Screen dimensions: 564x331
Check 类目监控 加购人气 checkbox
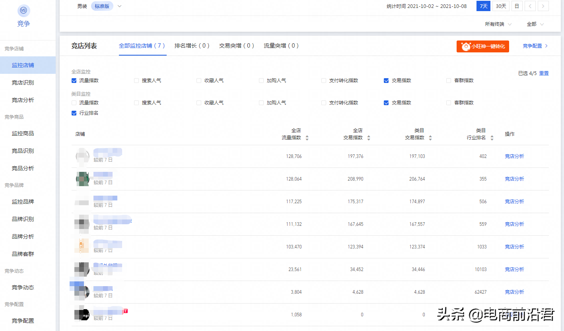click(x=261, y=103)
